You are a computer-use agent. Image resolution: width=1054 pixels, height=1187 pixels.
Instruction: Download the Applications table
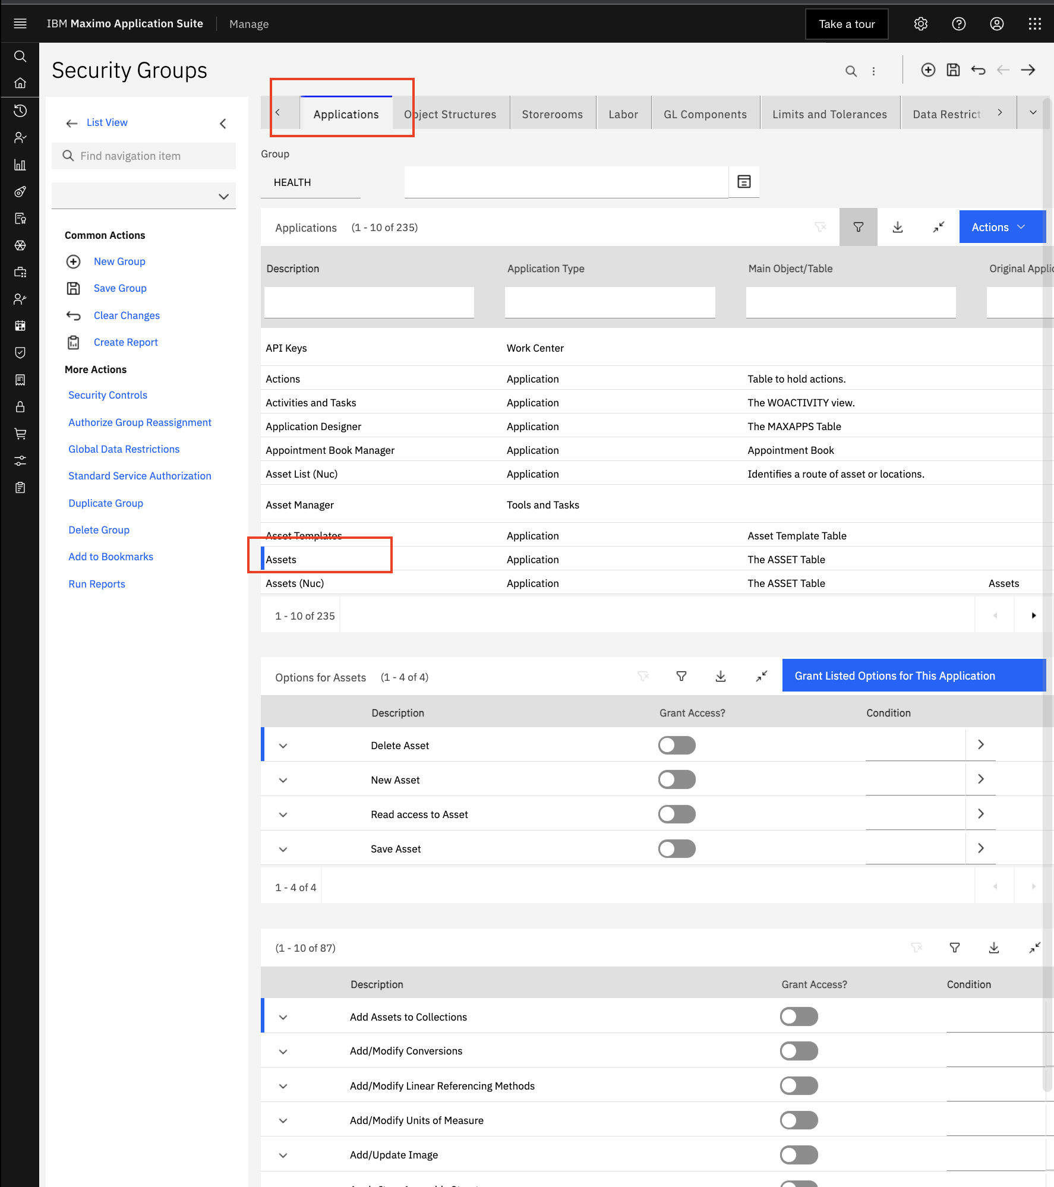898,227
